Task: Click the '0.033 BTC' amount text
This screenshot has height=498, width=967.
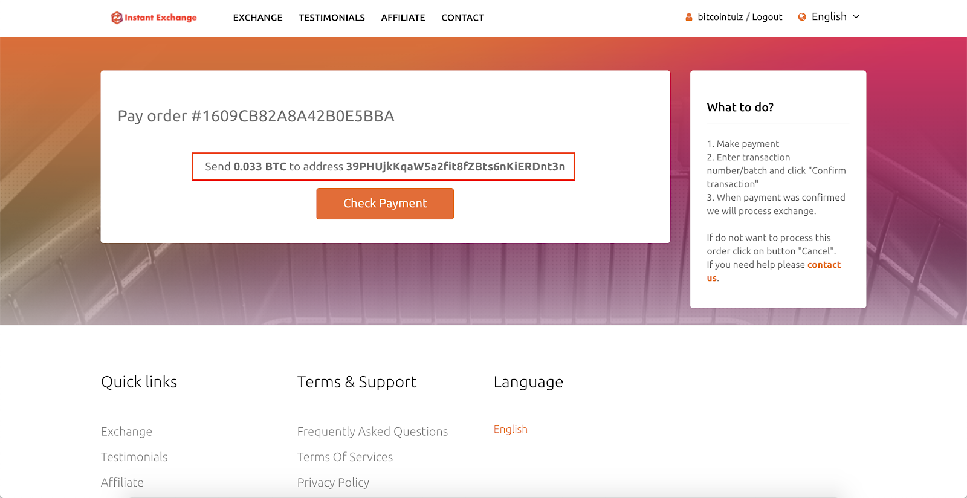Action: (260, 167)
